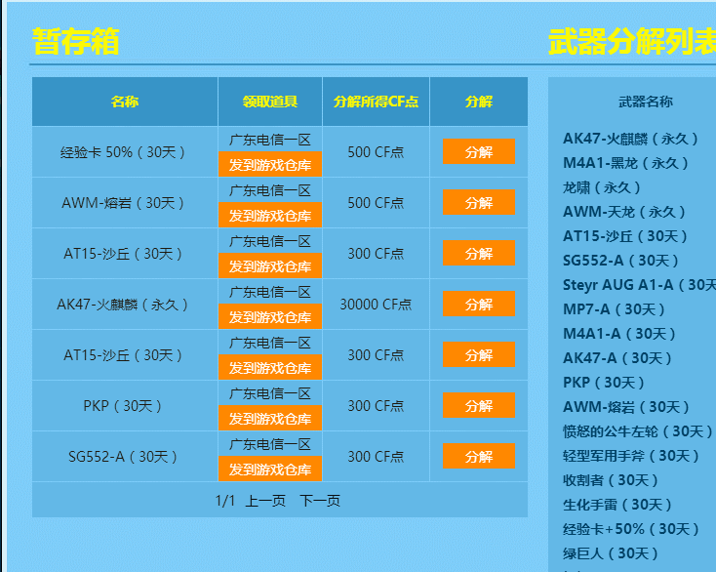Click 武器分解列表 heading
This screenshot has height=572, width=716.
tap(632, 42)
